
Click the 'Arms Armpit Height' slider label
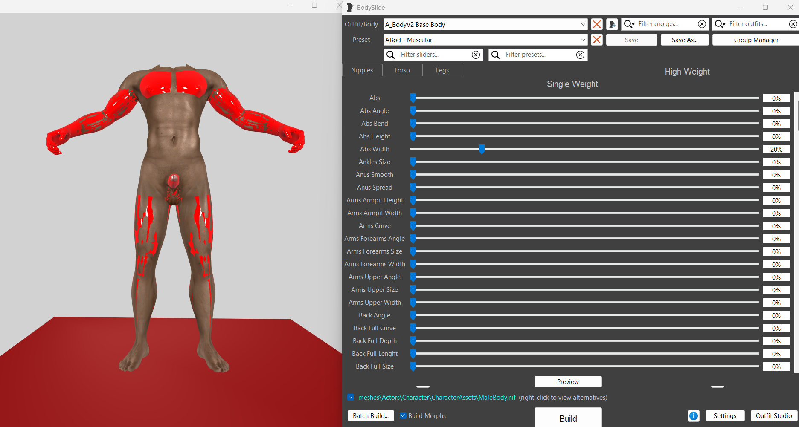pyautogui.click(x=375, y=200)
